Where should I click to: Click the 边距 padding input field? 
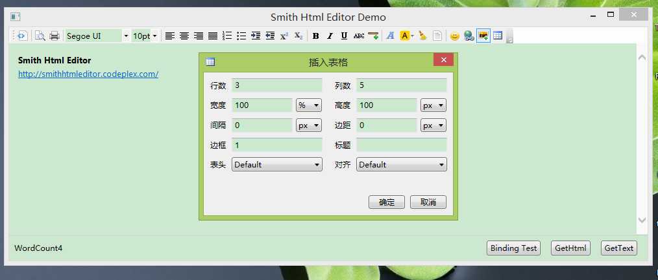(387, 125)
